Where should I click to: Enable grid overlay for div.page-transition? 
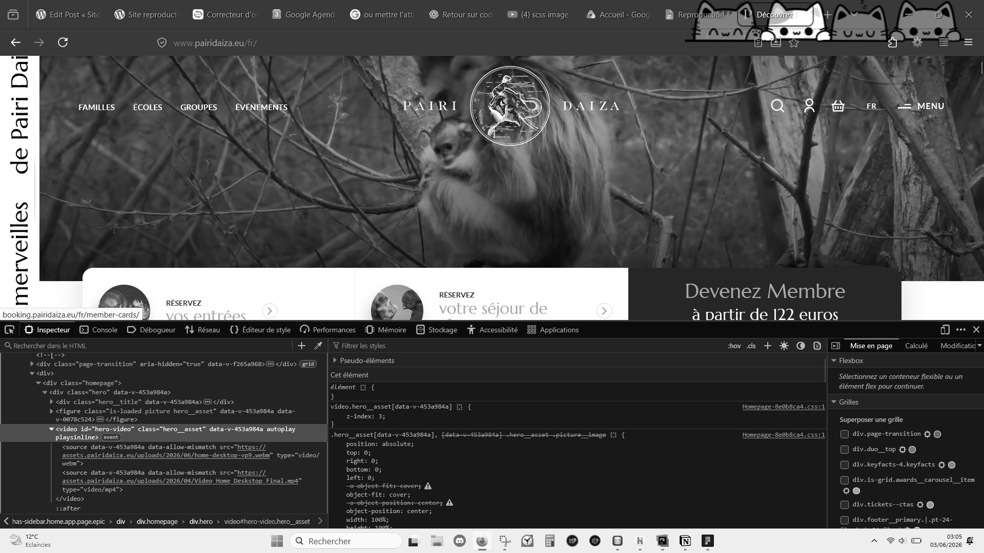tap(845, 434)
